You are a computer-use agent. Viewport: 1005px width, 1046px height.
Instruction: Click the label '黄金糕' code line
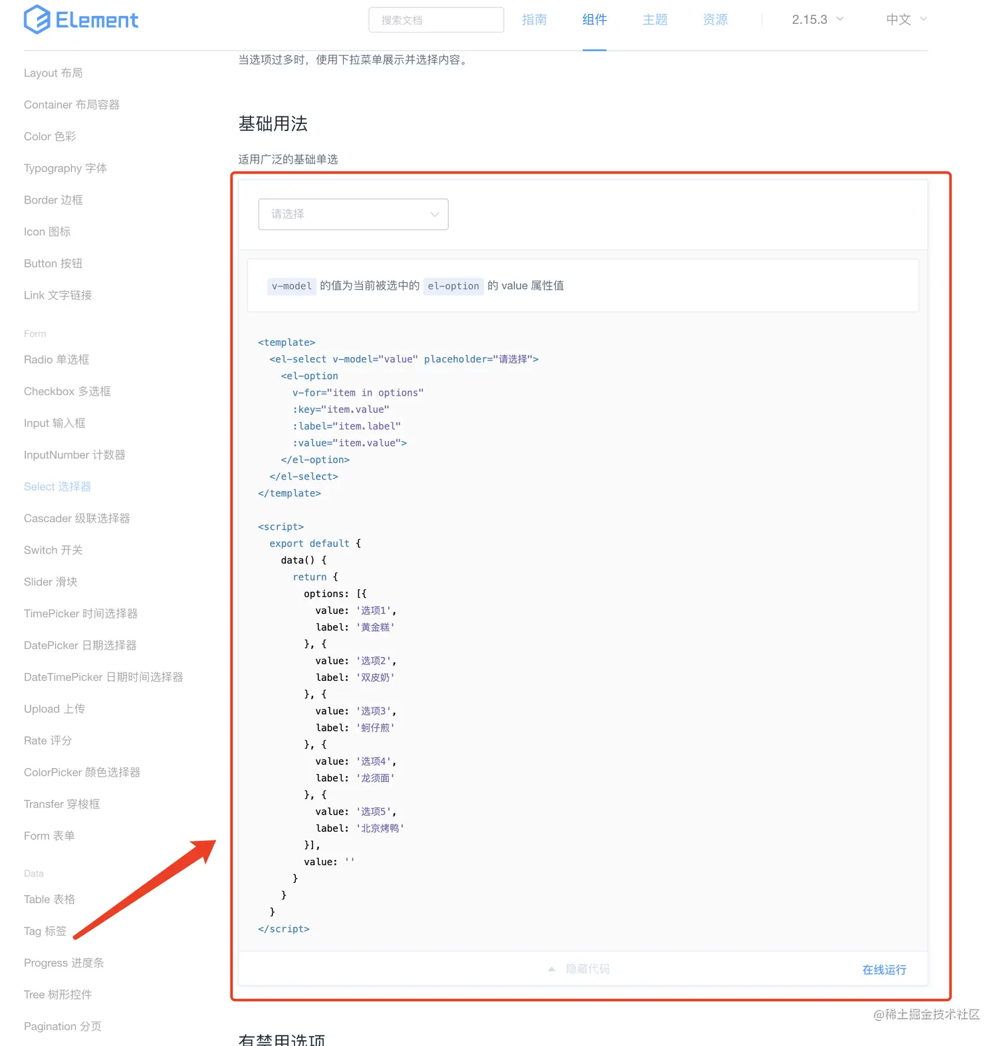[x=355, y=627]
